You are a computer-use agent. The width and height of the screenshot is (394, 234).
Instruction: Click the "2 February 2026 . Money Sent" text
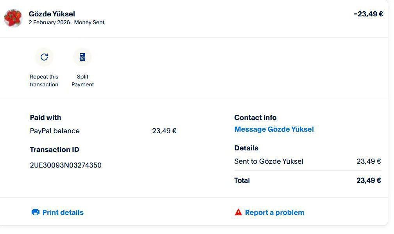[66, 22]
